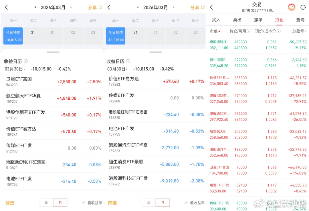Open the 卫星ETF富国 563230 row in the left list

click(x=54, y=82)
